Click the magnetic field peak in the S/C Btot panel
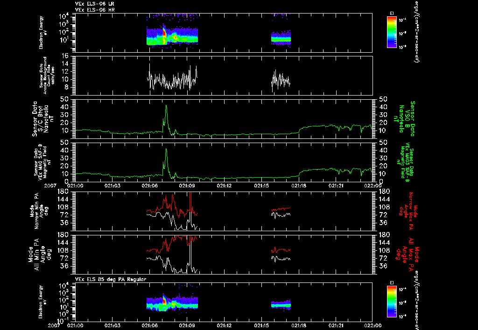The height and width of the screenshot is (330, 478). click(166, 106)
